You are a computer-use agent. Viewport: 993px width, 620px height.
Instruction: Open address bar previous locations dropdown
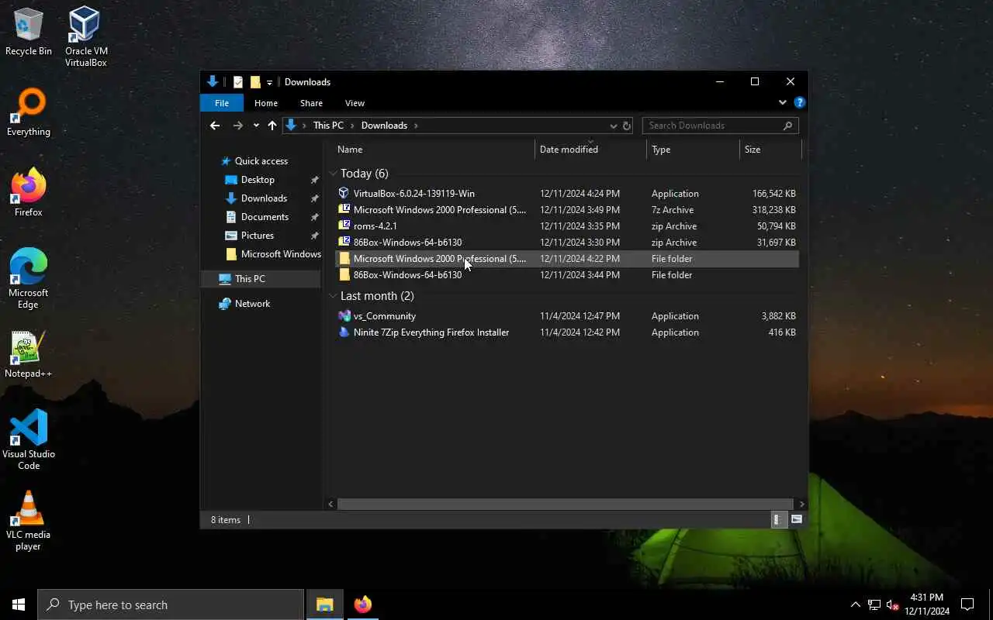pos(614,126)
